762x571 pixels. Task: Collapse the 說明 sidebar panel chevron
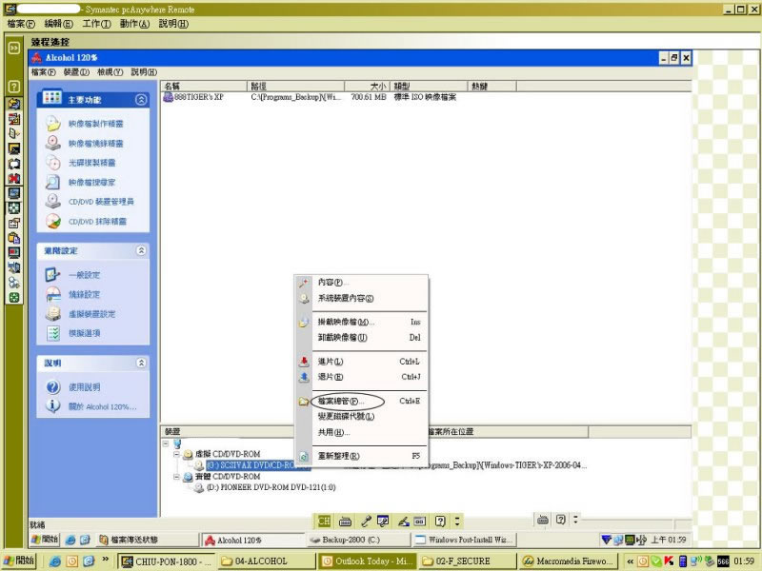(x=141, y=363)
